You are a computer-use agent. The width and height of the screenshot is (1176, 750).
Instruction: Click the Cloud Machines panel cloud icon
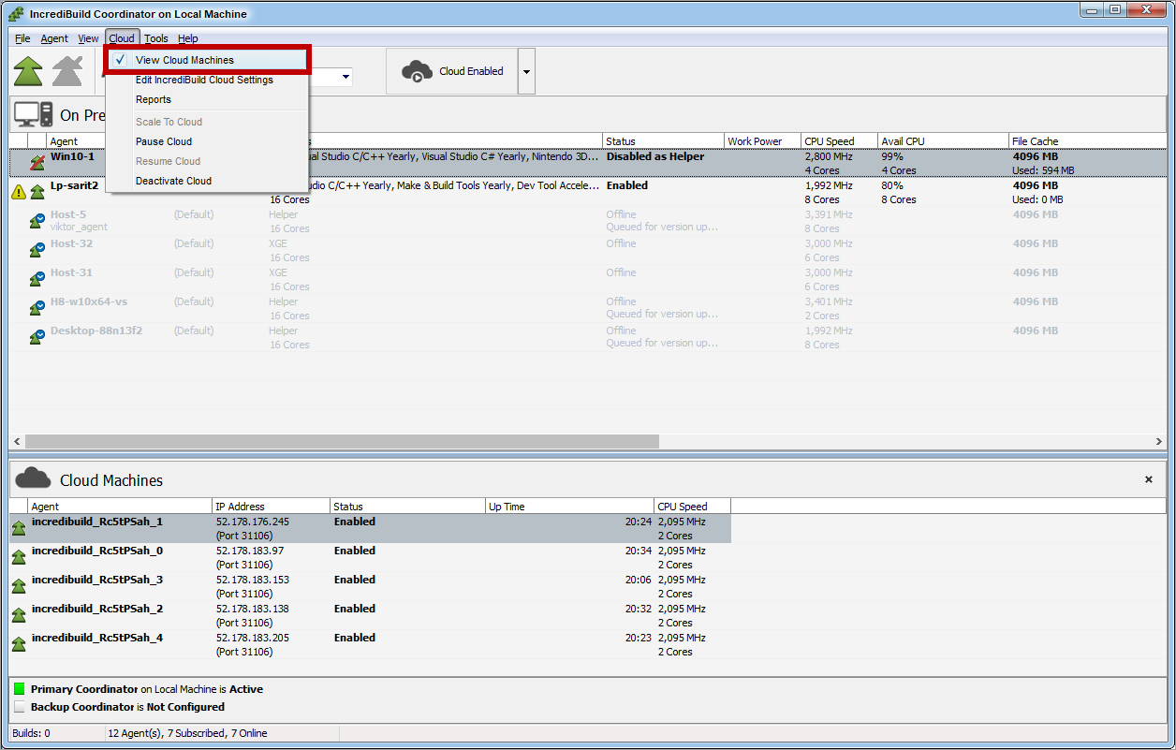point(33,478)
